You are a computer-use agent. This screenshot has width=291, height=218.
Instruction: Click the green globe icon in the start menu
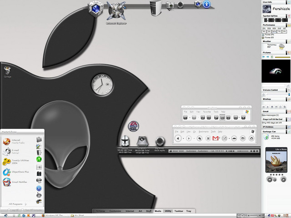[39, 159]
